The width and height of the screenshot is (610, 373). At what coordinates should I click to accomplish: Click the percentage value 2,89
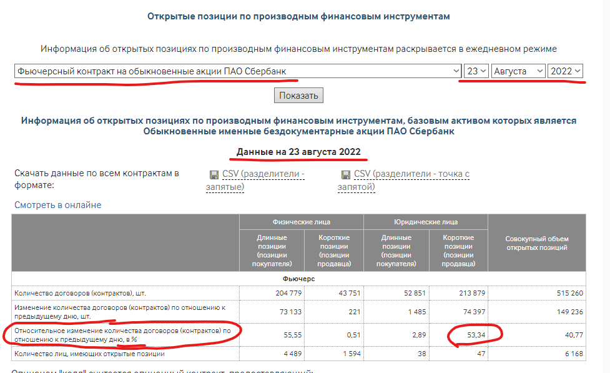click(419, 335)
